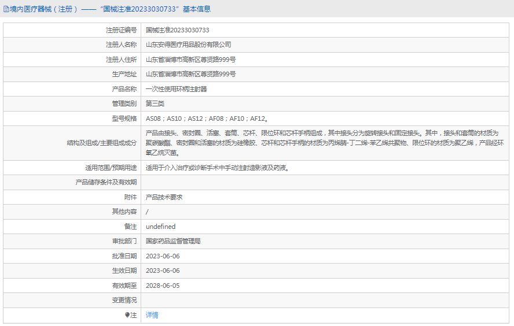The height and width of the screenshot is (326, 514).
Task: Click the product name 一次性使用环柄注射器
Action: [177, 89]
